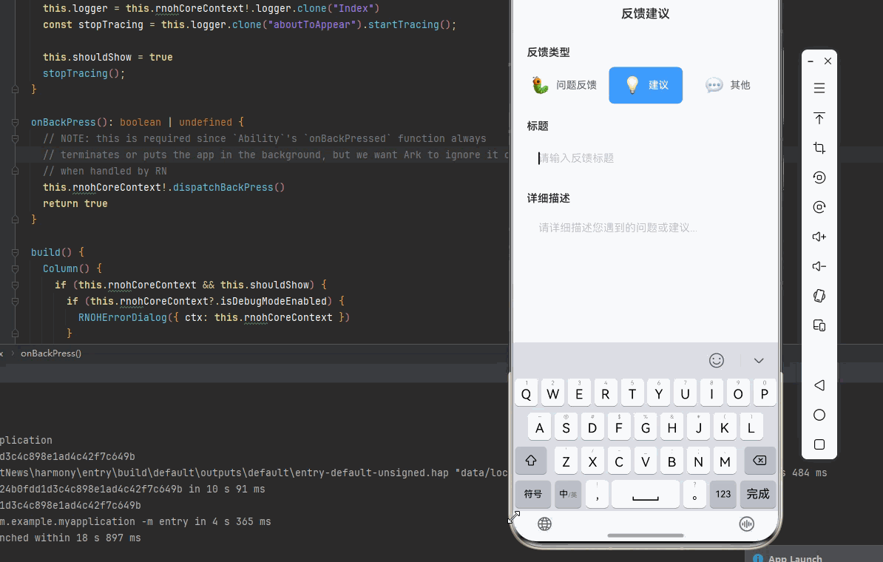883x562 pixels.
Task: Minimize the emulator side toolbar
Action: [x=811, y=61]
